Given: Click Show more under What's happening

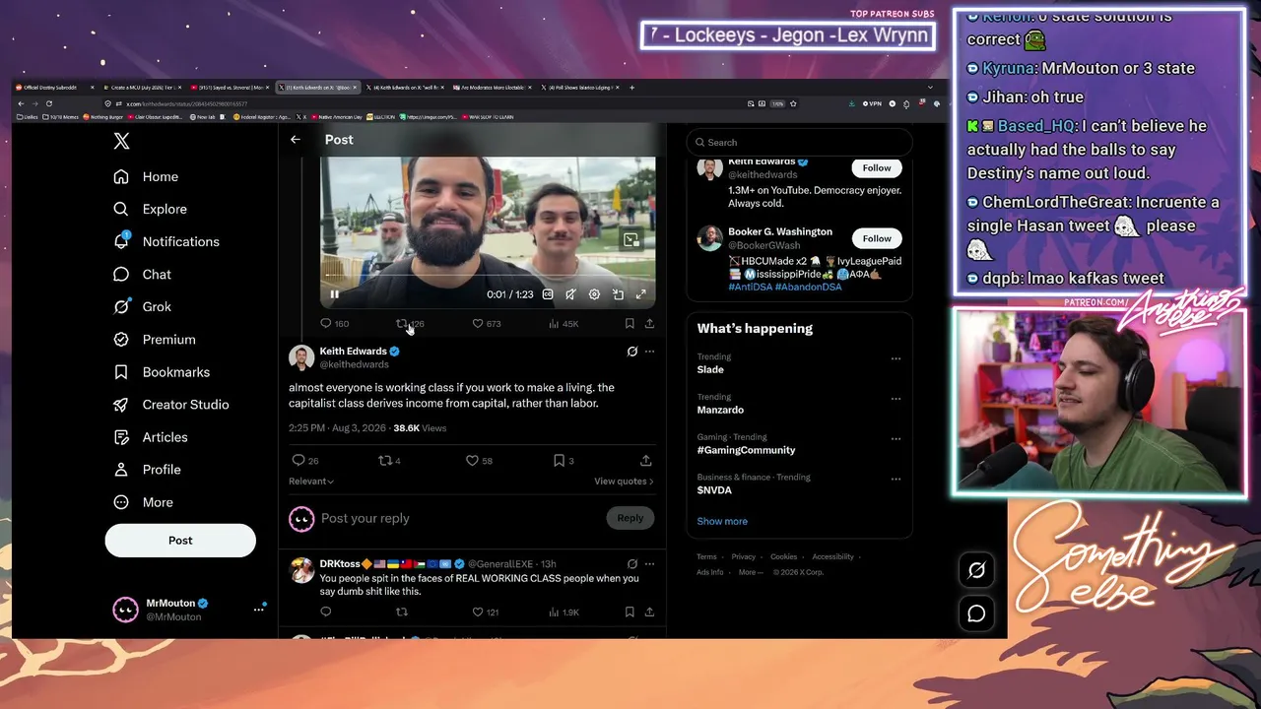Looking at the screenshot, I should 722,521.
